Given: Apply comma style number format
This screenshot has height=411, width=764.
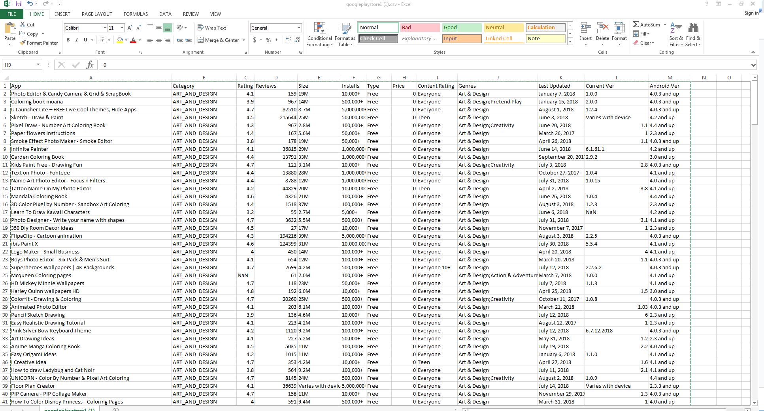Looking at the screenshot, I should point(276,40).
